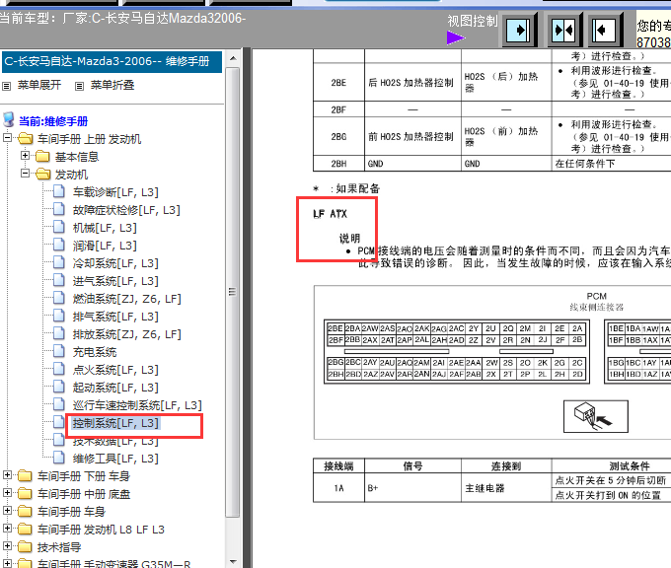Click the folder icon of 技术指导
The width and height of the screenshot is (671, 568).
coord(26,546)
